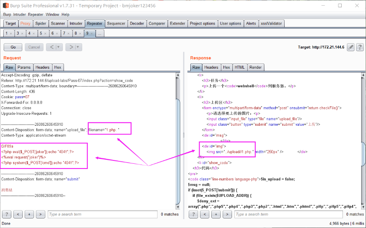366x228 pixels.
Task: Open the Help menu
Action: (65, 15)
